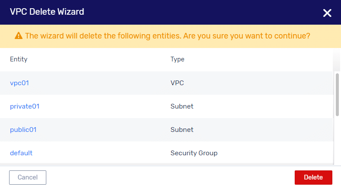Click the Entity column header
341x189 pixels.
pos(19,59)
